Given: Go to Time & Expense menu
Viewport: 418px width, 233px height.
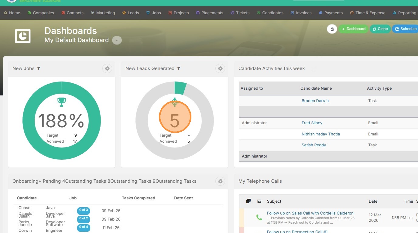Looking at the screenshot, I should (x=368, y=13).
